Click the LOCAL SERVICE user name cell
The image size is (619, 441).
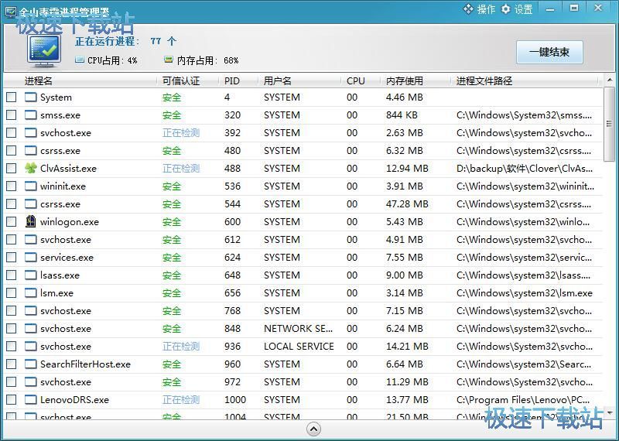[299, 347]
